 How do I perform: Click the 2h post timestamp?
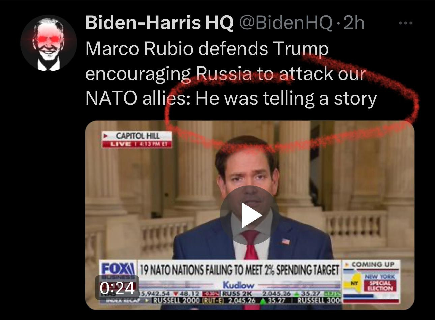354,23
